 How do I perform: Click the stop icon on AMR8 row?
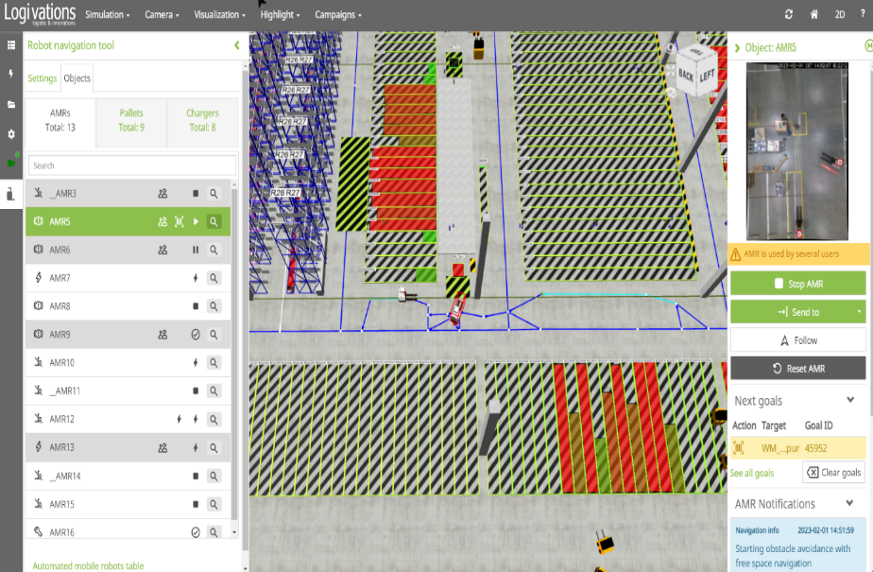[x=196, y=306]
